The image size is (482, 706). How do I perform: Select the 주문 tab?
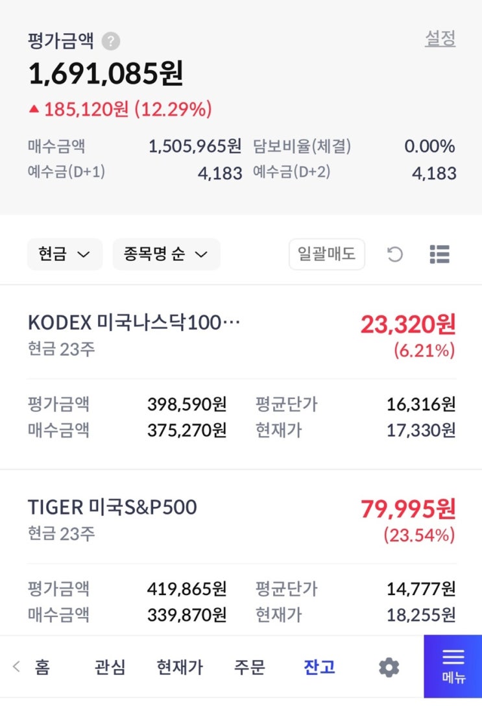coord(250,666)
